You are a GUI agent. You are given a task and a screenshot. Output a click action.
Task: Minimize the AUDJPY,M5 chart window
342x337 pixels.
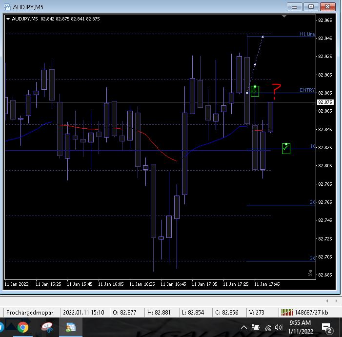[295, 7]
